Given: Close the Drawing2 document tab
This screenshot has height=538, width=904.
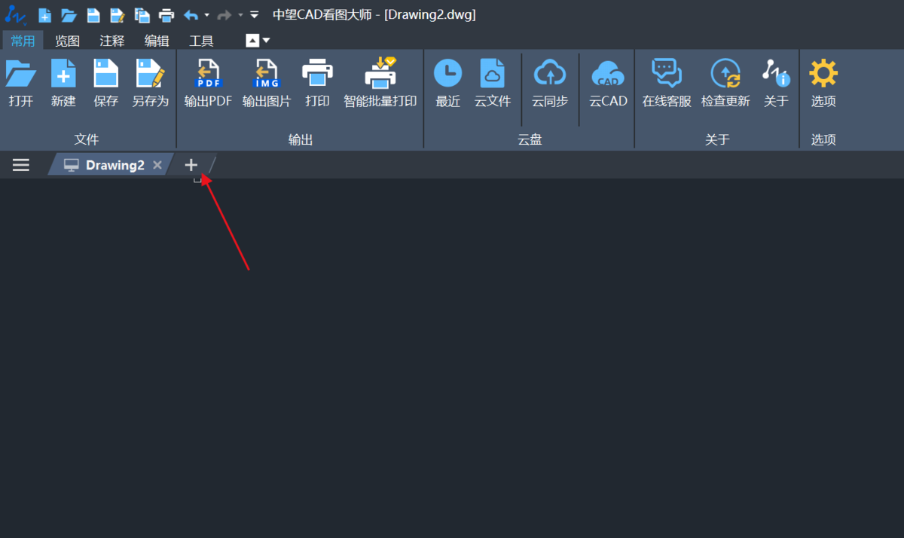Looking at the screenshot, I should [157, 165].
